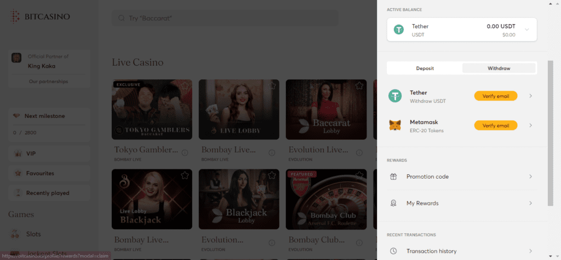Favourite the Baccarat Lobby card star
This screenshot has height=260, width=561.
[x=359, y=86]
